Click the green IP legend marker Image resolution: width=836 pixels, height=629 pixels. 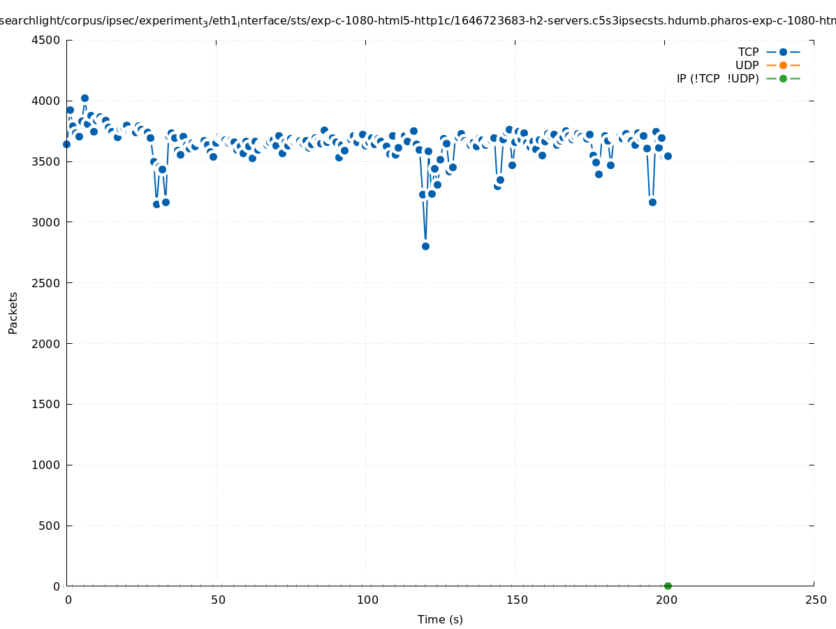783,78
